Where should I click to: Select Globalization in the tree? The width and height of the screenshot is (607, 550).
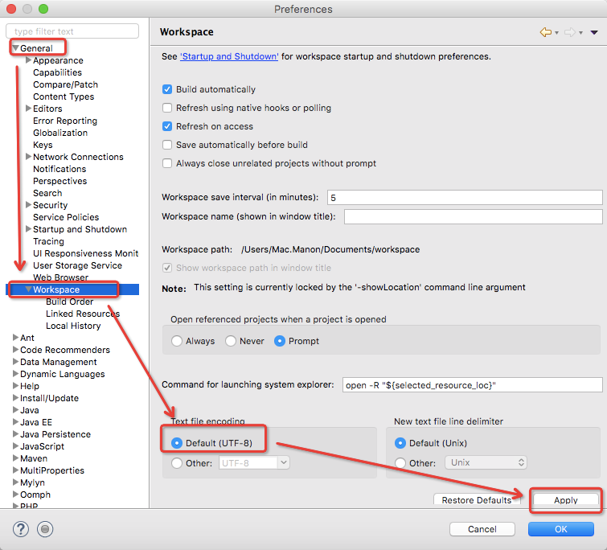[x=60, y=133]
